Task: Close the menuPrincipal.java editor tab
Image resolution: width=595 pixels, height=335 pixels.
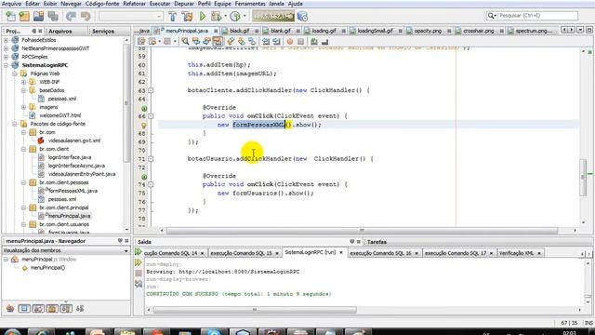Action: (x=216, y=31)
